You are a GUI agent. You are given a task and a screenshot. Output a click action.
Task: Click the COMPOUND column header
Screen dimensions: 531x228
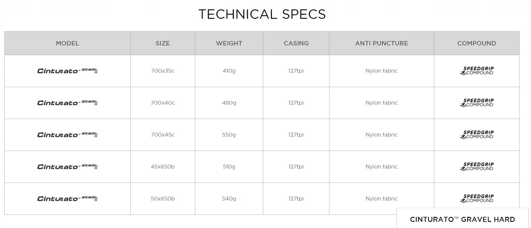(477, 43)
